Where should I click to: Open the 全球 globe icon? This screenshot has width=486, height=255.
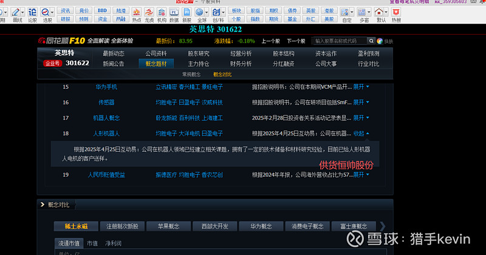point(199,12)
